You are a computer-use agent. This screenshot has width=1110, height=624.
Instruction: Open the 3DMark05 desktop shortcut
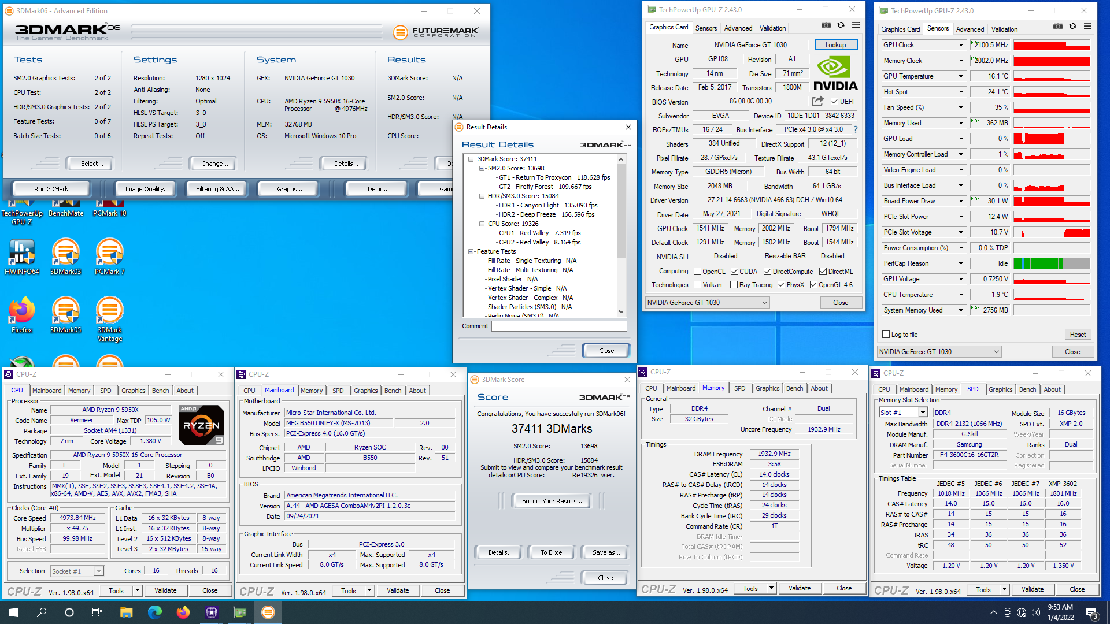click(x=66, y=315)
